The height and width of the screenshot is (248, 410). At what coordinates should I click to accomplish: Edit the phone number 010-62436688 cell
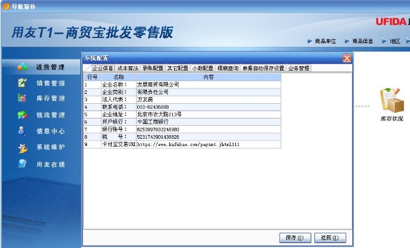(208, 107)
